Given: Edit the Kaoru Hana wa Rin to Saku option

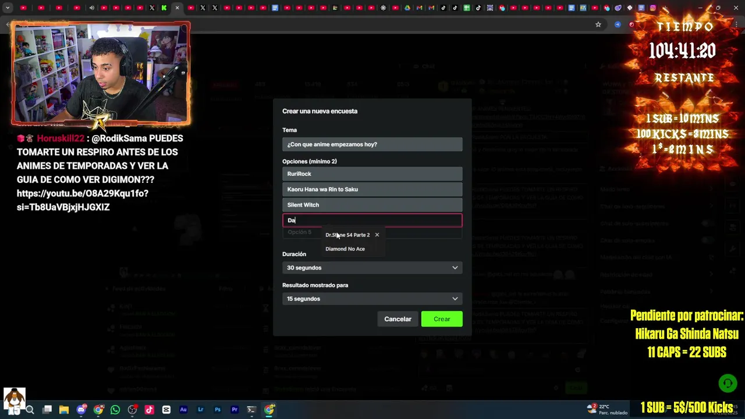Looking at the screenshot, I should 372,189.
